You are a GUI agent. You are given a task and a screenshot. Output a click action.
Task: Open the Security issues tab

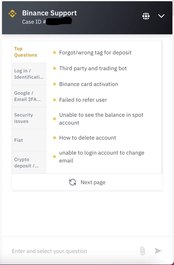(x=24, y=118)
